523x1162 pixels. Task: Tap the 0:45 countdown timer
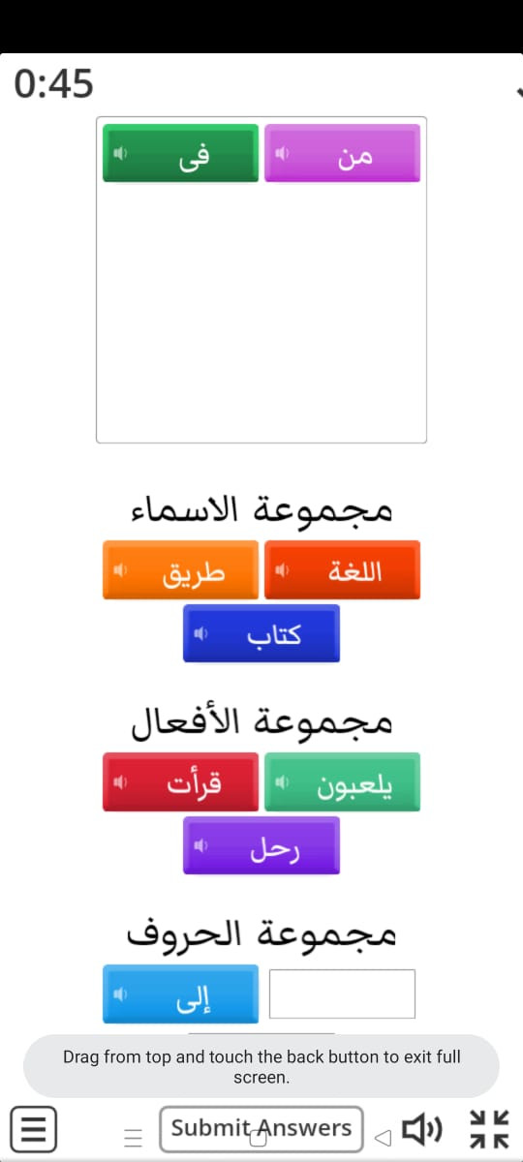pos(54,85)
